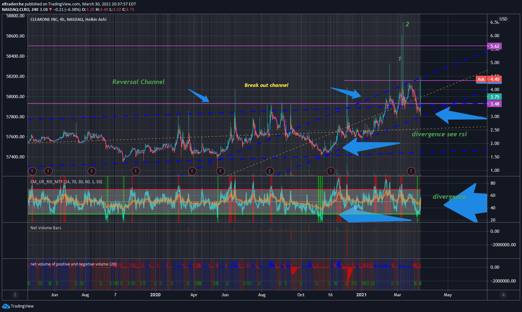Open the E earnings marker above Aug 2020
Screen dimensions: 522x312
click(270, 171)
